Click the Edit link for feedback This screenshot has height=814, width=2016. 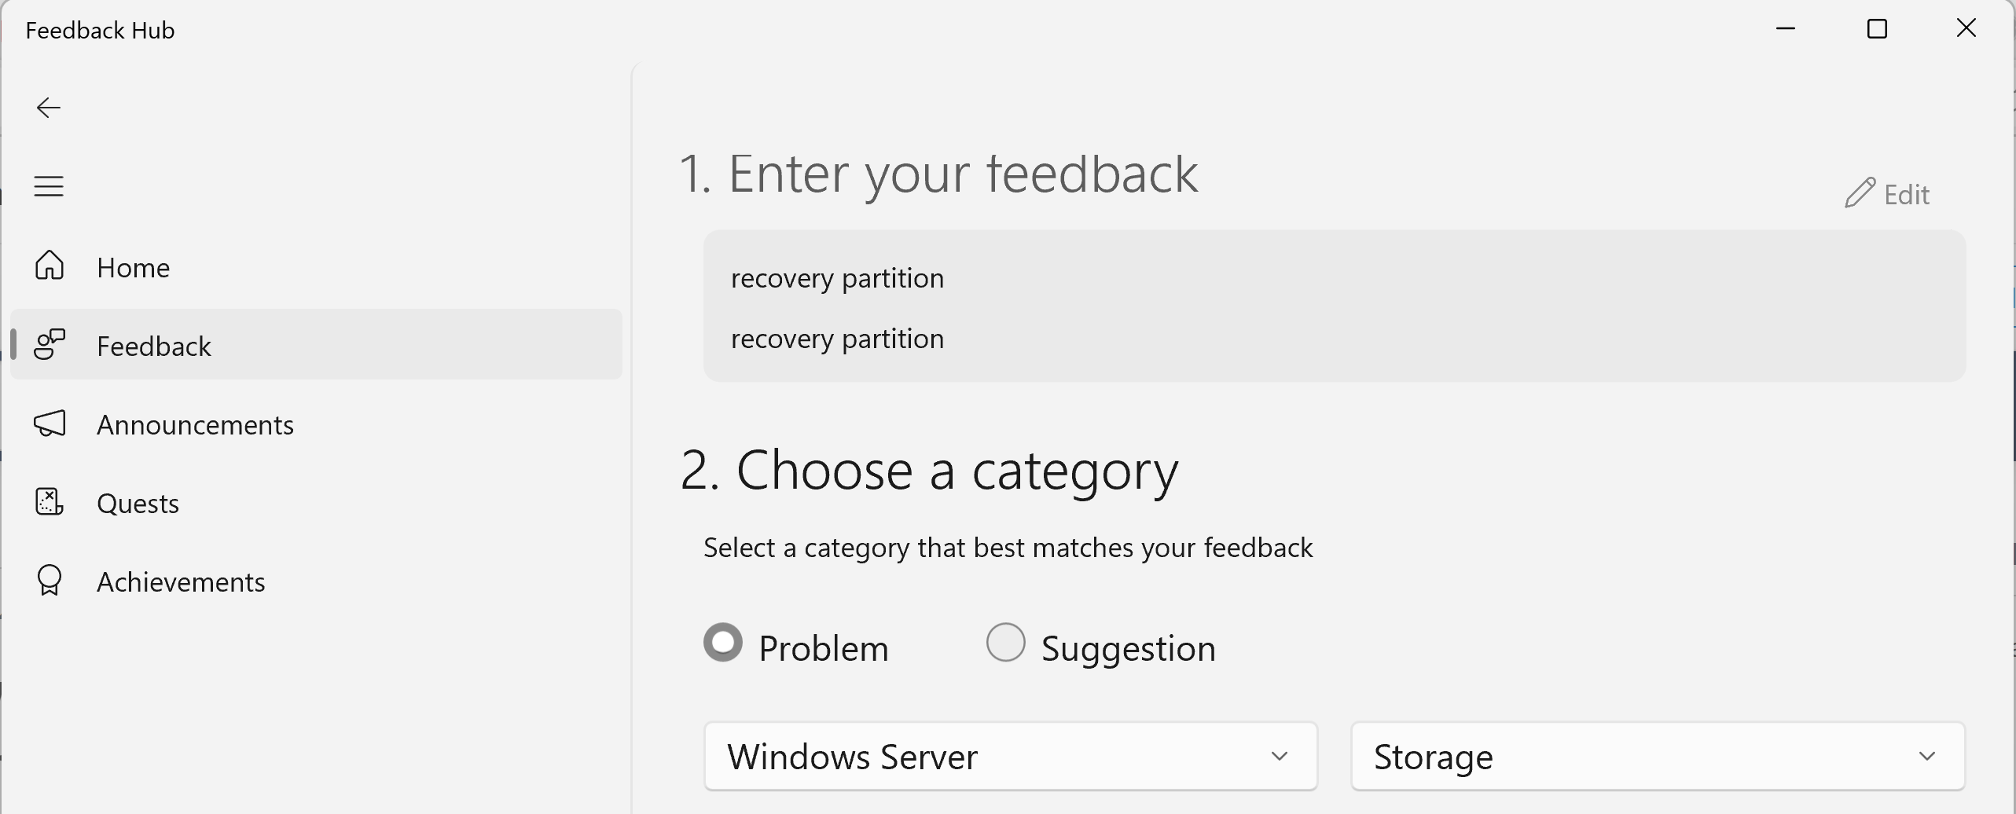(1906, 193)
